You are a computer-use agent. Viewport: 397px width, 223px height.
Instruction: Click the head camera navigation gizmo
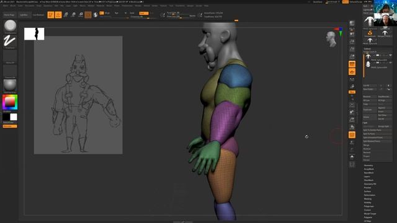tap(331, 39)
